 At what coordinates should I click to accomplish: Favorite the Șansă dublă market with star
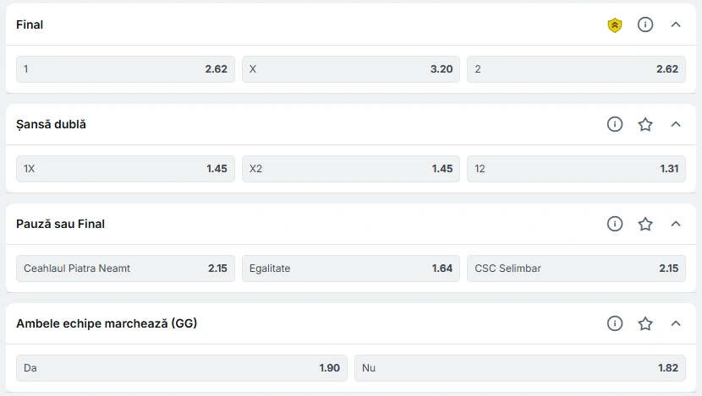point(645,124)
